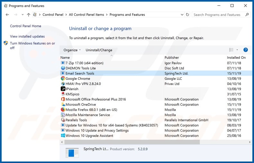
Task: Click the Mozilla Firefox icon
Action: coord(63,110)
